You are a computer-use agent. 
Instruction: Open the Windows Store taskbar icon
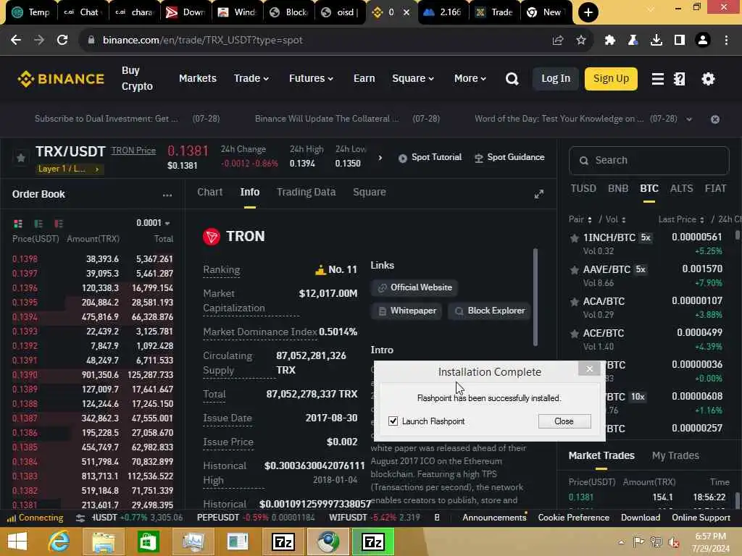point(148,542)
